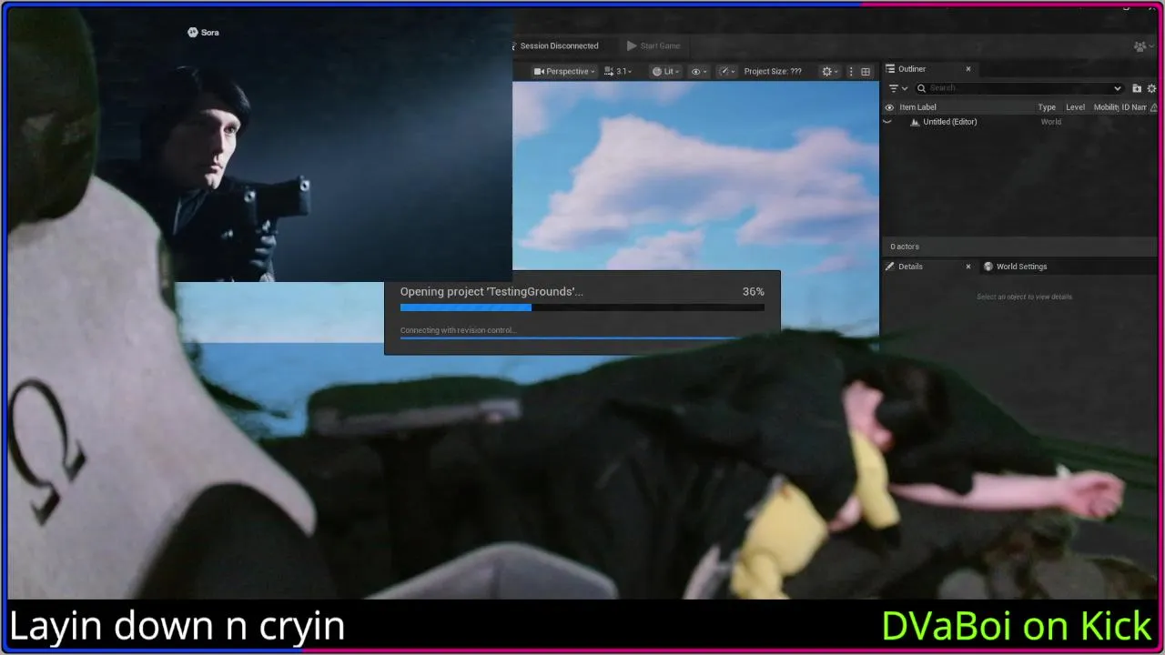Close the Outliner tab
The image size is (1165, 655).
tap(968, 69)
